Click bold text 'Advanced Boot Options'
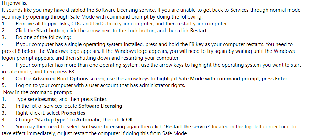 point(60,79)
